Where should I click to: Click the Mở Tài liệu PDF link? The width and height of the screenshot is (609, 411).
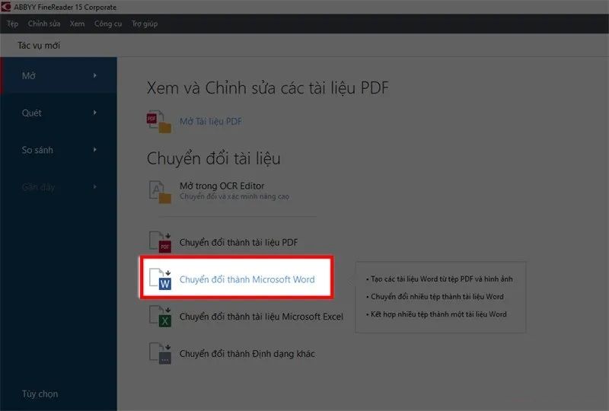pos(211,122)
